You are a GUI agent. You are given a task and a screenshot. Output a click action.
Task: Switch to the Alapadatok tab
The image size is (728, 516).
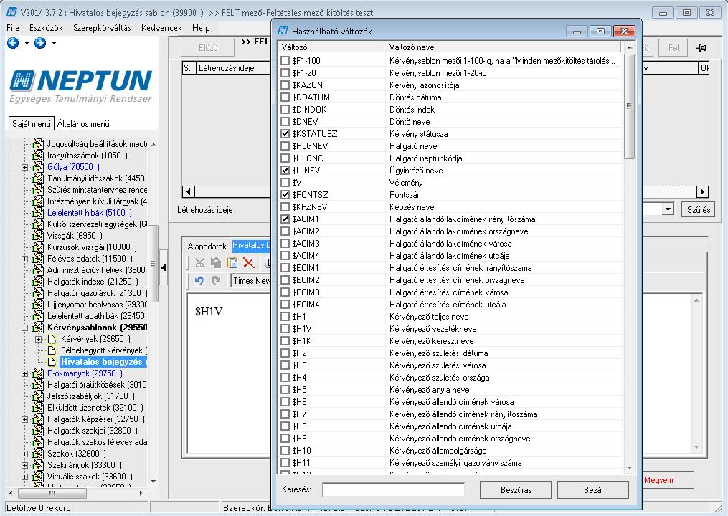[x=207, y=247]
